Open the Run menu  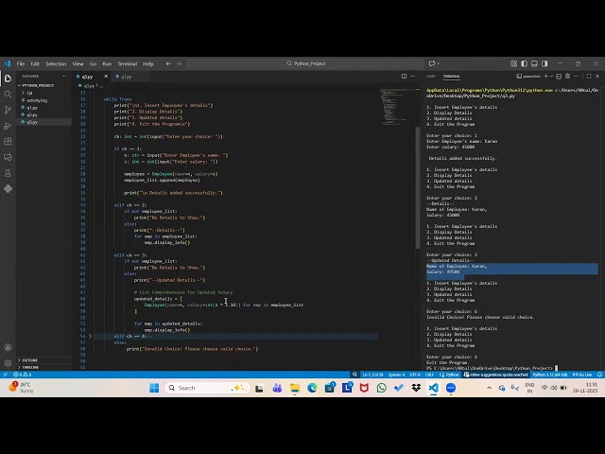107,63
